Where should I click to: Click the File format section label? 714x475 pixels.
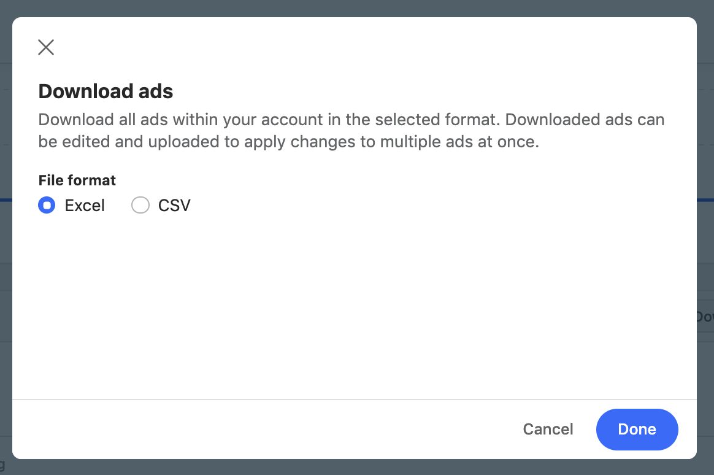click(x=77, y=180)
